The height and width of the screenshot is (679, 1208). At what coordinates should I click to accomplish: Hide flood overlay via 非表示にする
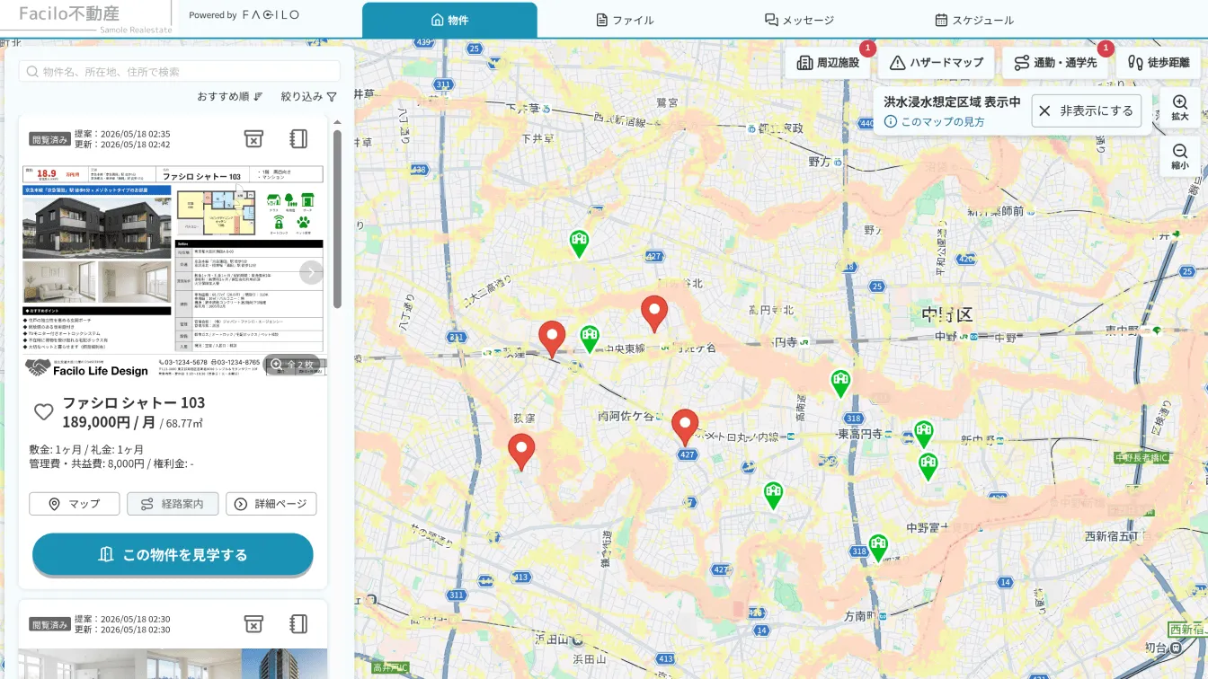[x=1086, y=110]
